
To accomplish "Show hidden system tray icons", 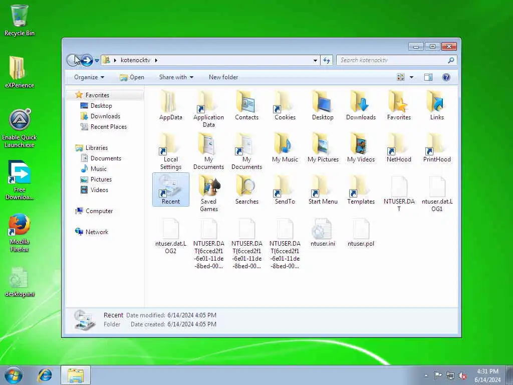I will pos(426,375).
